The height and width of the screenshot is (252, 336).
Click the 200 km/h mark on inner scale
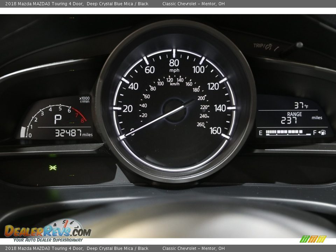point(201,98)
